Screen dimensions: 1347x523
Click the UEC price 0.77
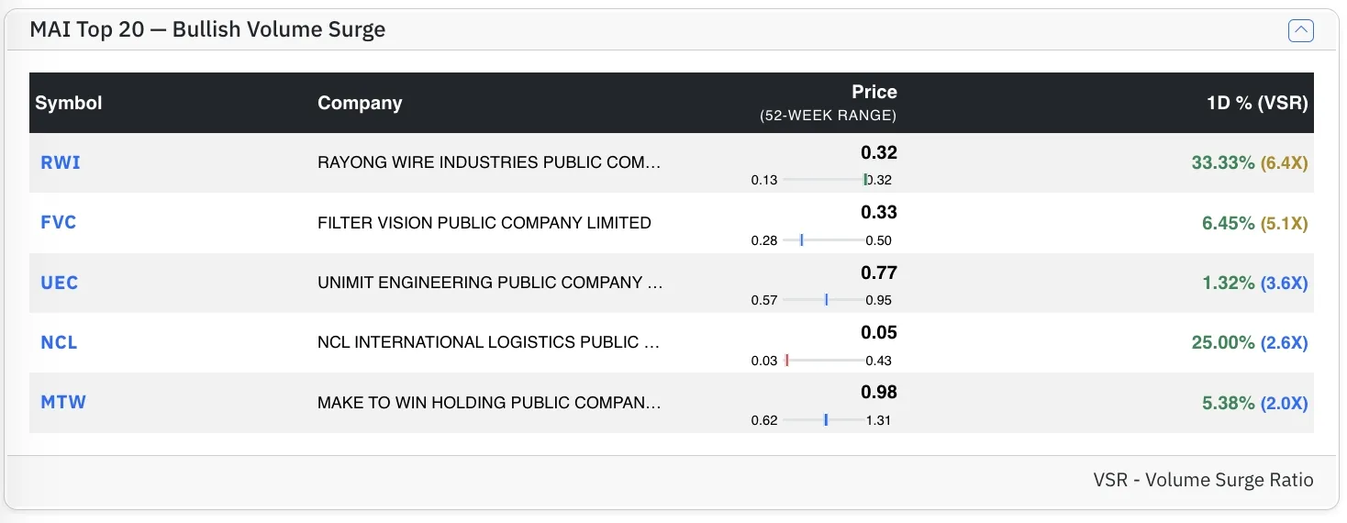(x=879, y=273)
